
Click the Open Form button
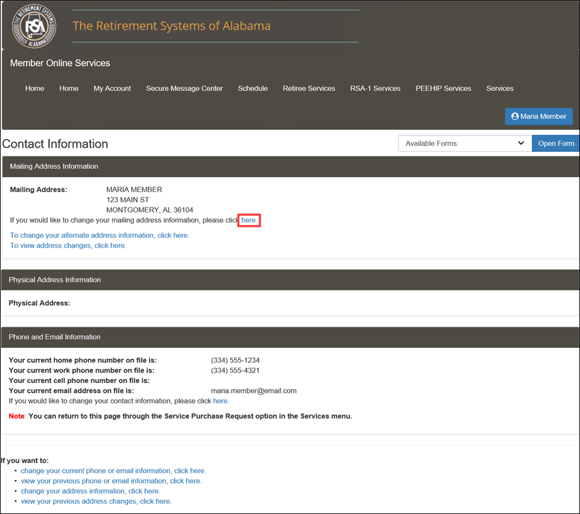point(556,143)
